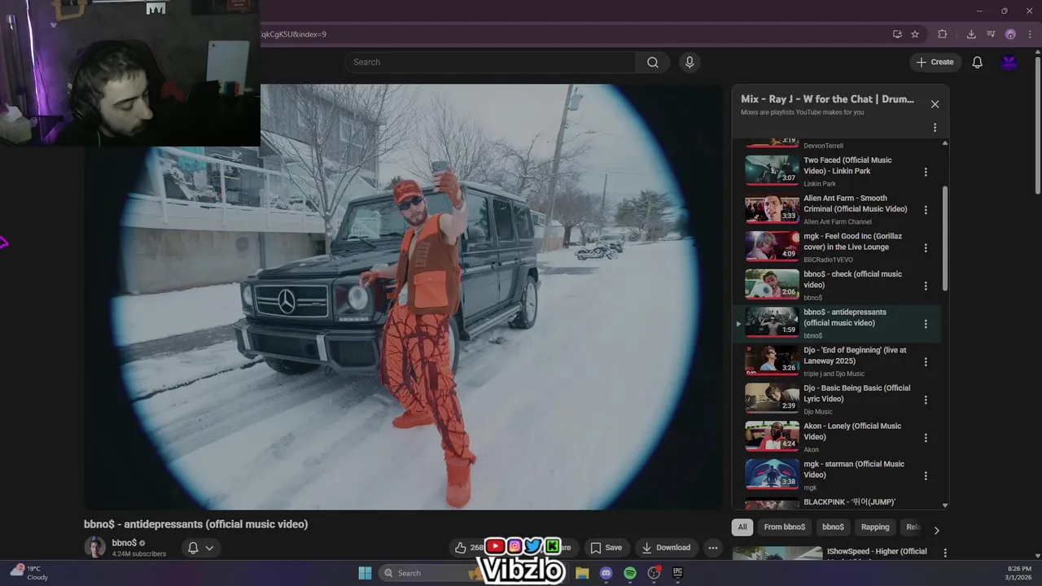Open options for bbno$ check video
The width and height of the screenshot is (1042, 586).
pyautogui.click(x=926, y=286)
